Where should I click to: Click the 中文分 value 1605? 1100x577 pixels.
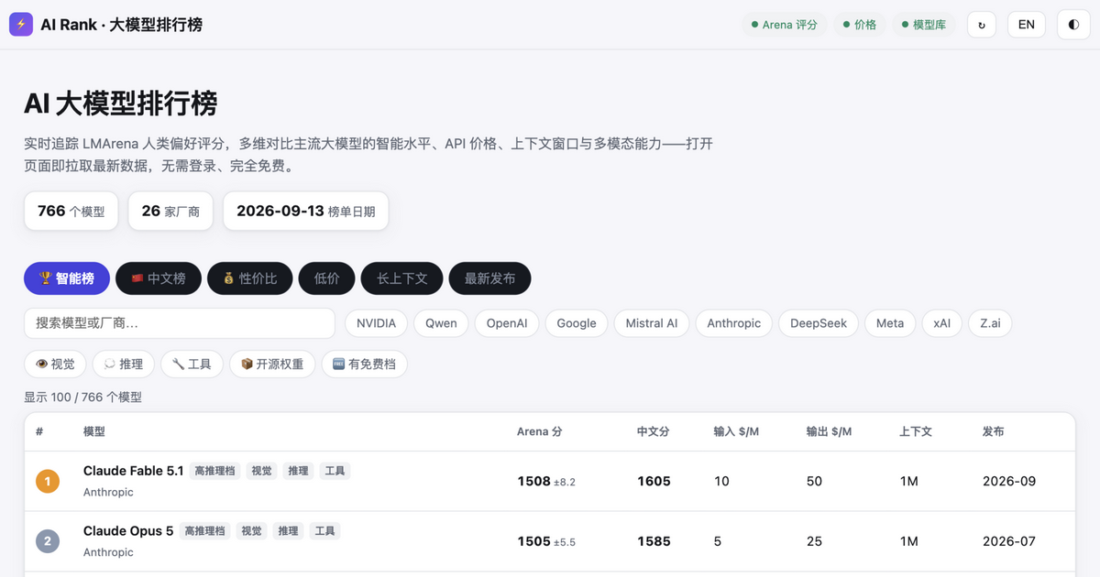point(654,481)
